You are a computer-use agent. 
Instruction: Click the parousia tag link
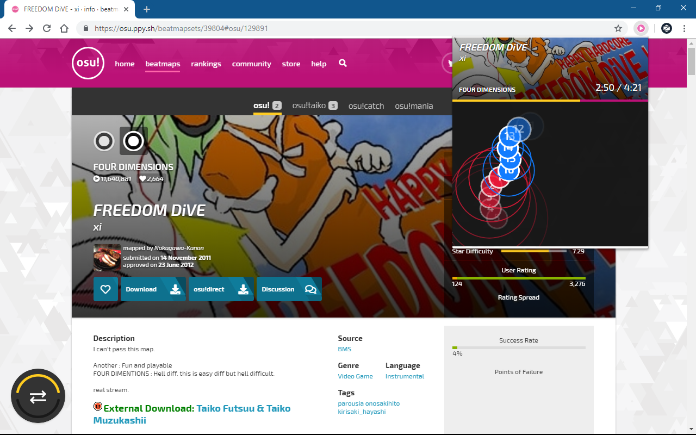point(350,403)
